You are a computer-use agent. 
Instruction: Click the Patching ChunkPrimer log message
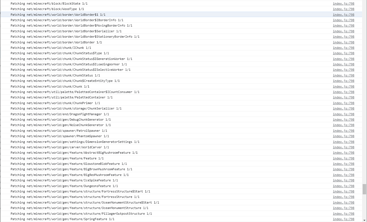[x=55, y=103]
